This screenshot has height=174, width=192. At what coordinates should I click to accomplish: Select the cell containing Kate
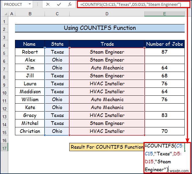(30, 107)
